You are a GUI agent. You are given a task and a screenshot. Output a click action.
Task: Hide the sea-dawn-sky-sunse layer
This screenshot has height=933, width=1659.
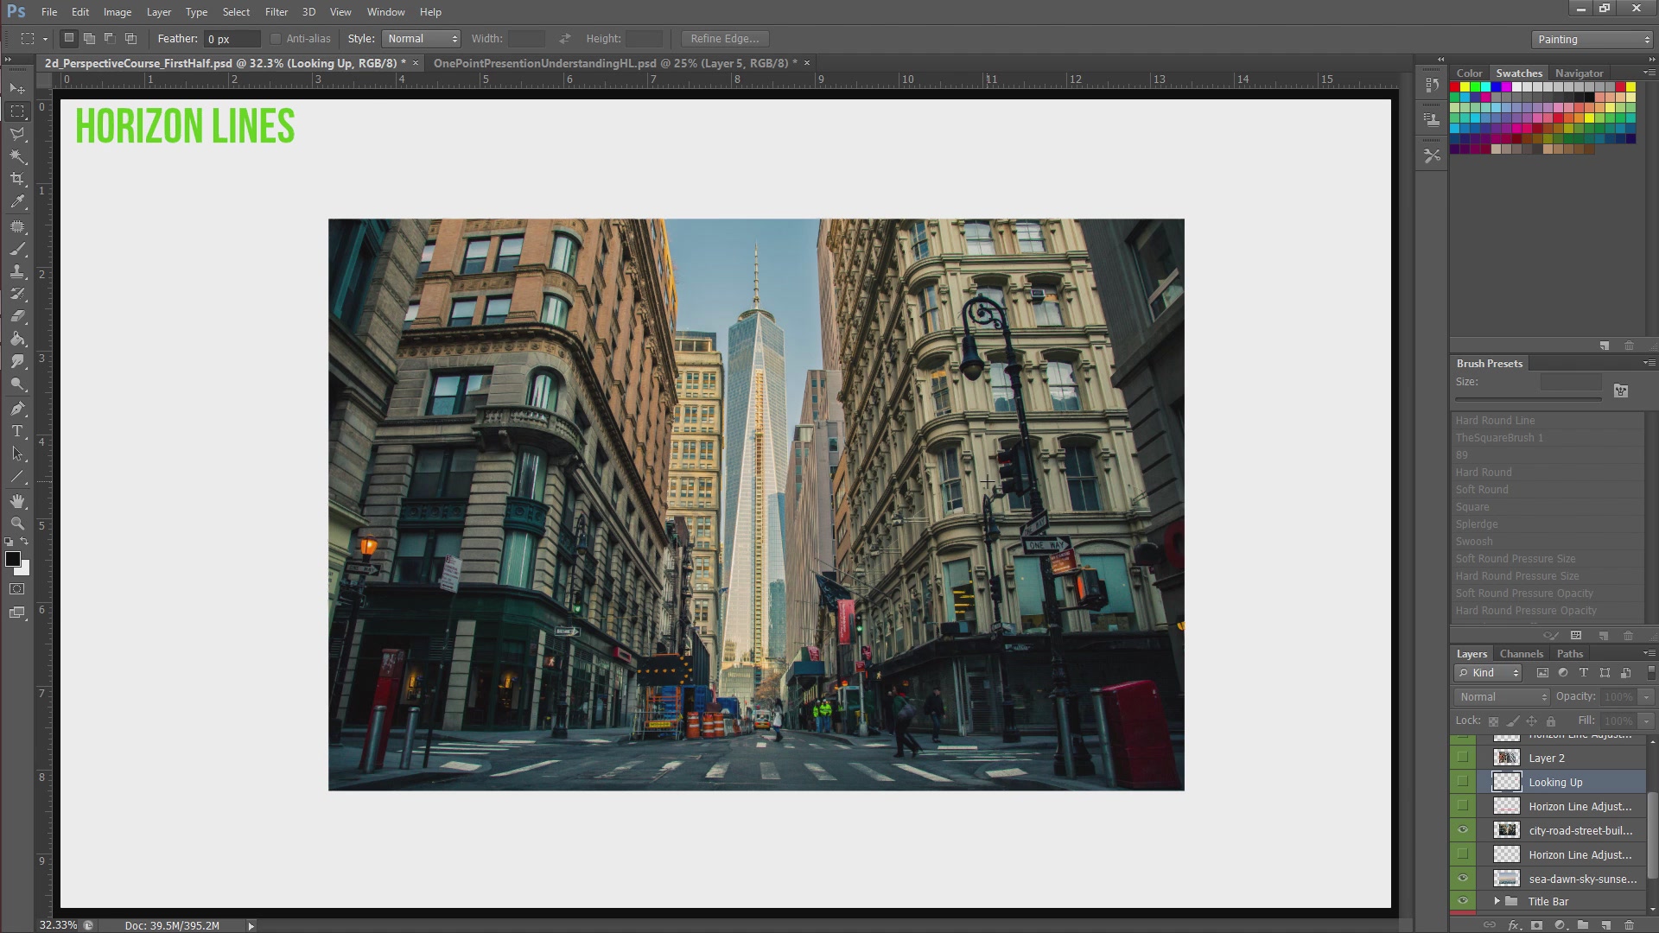coord(1463,879)
